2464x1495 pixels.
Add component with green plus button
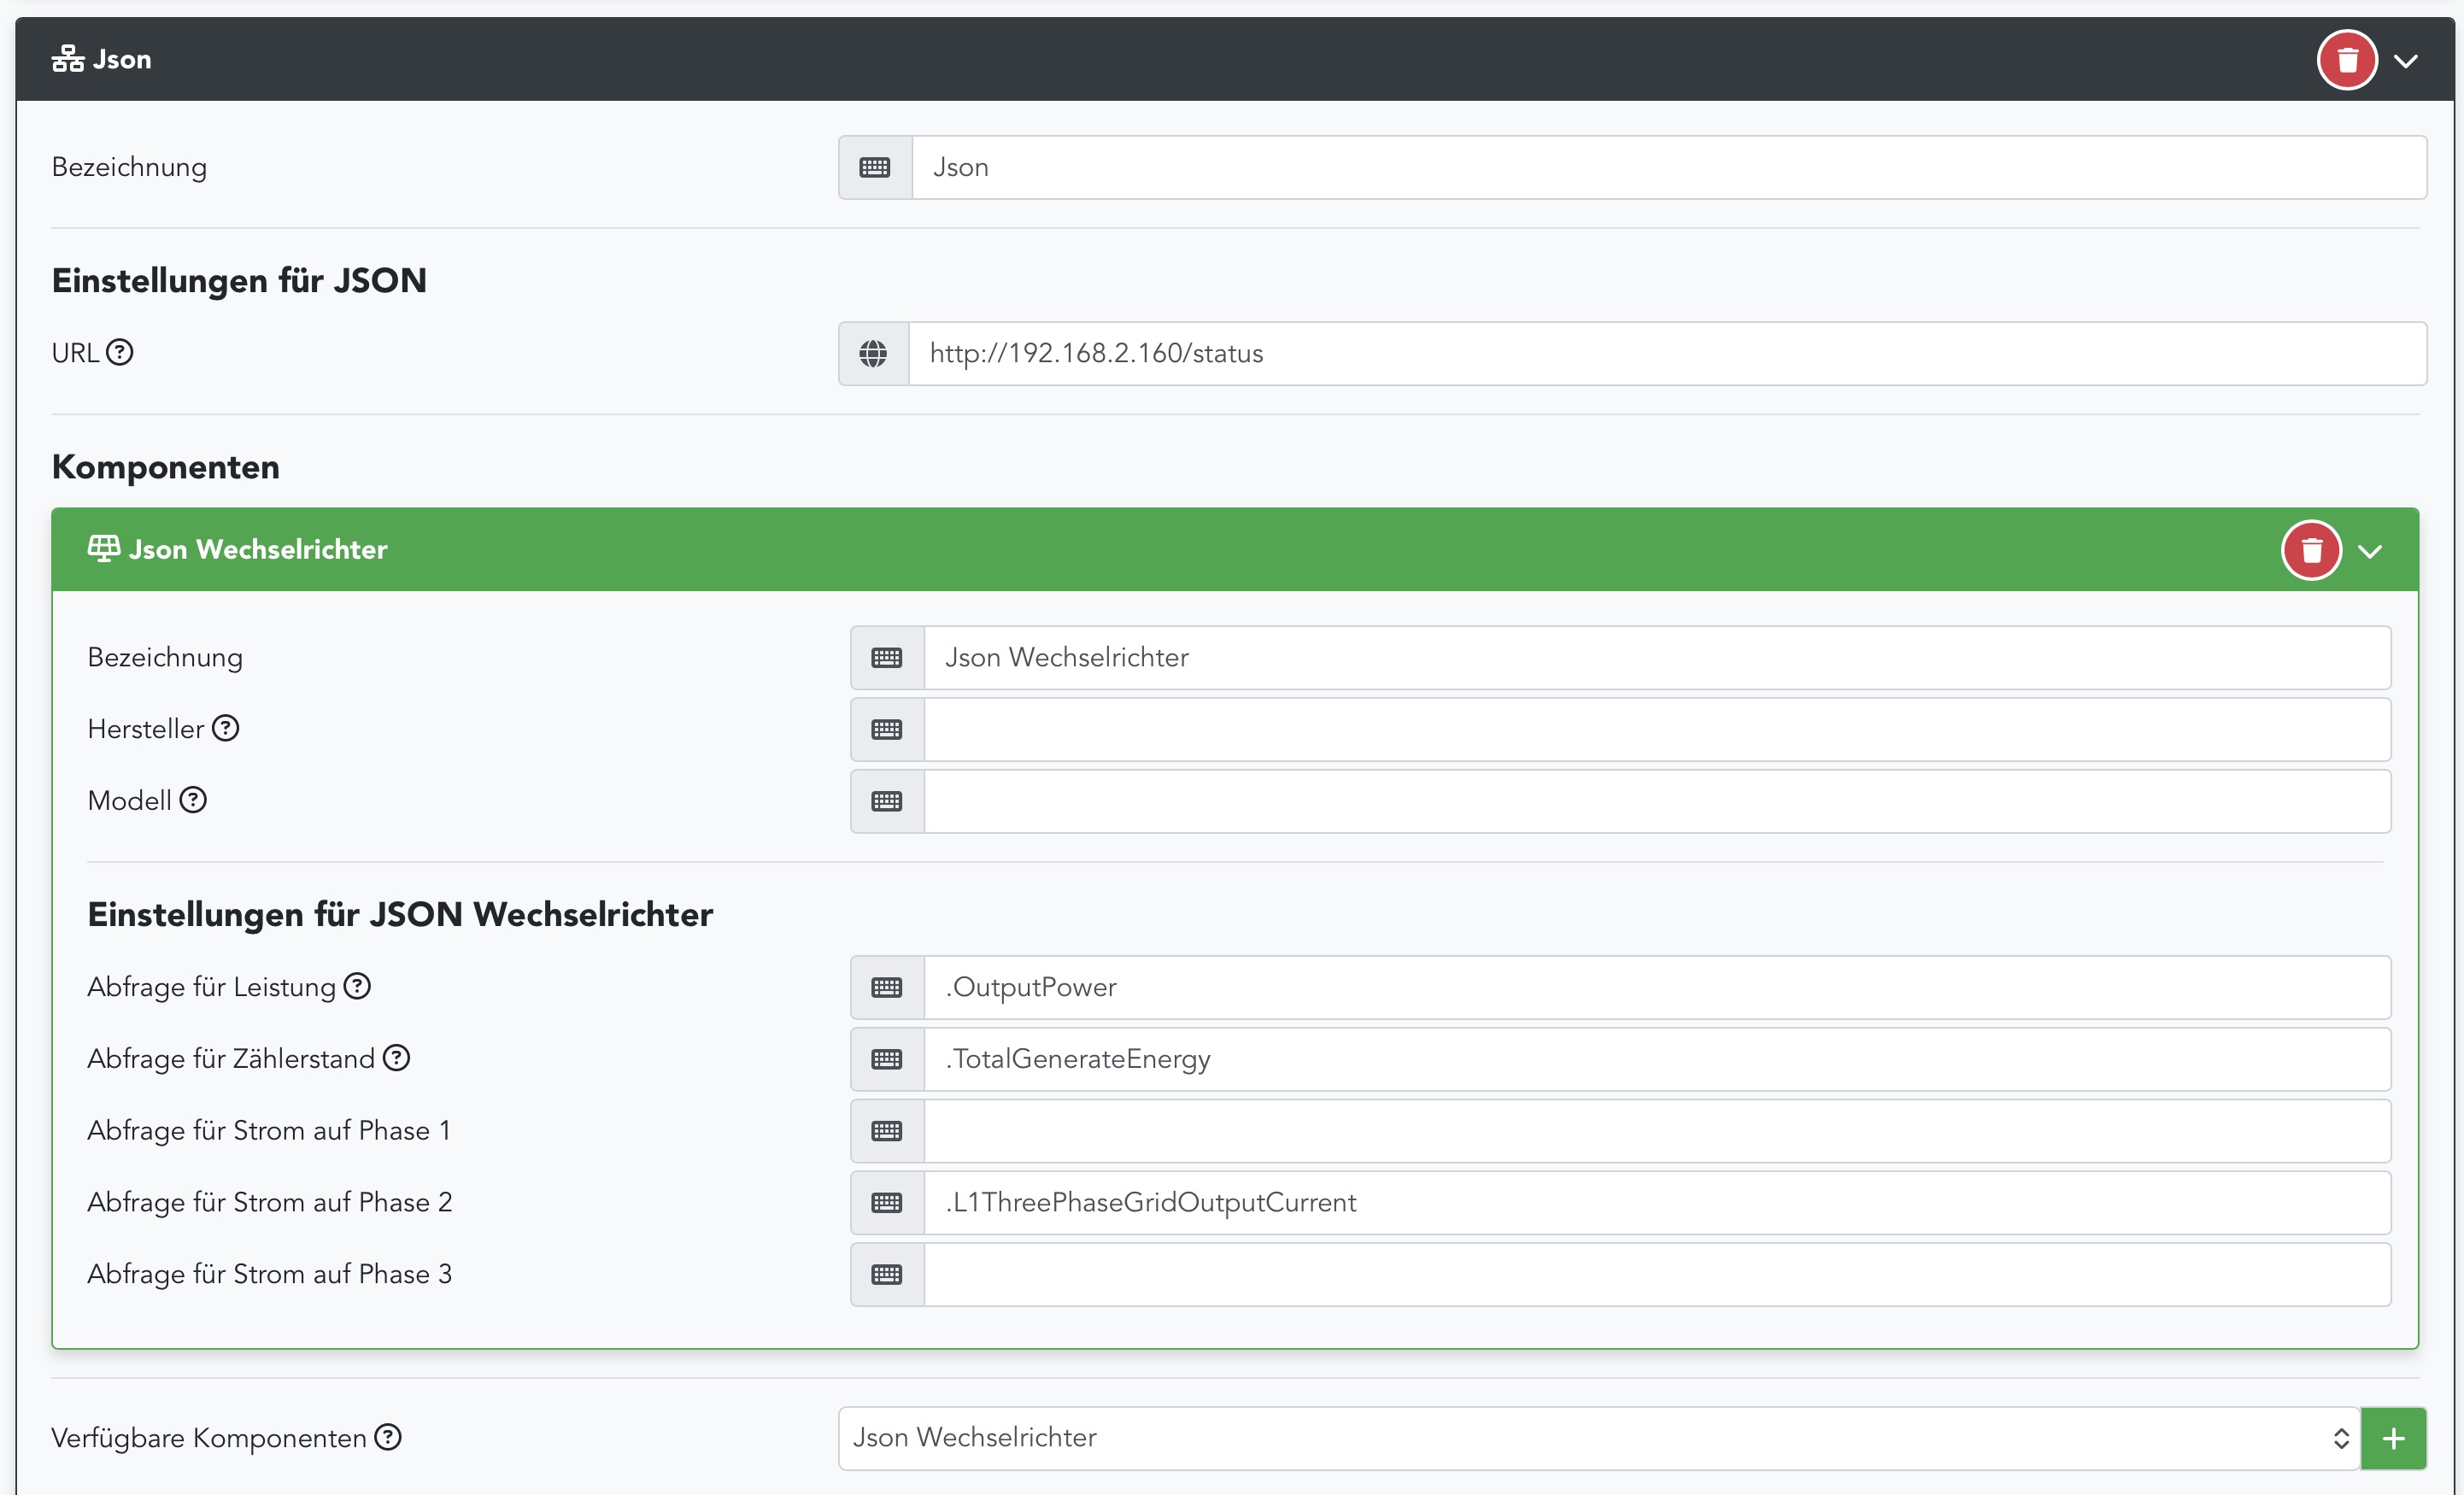point(2393,1439)
